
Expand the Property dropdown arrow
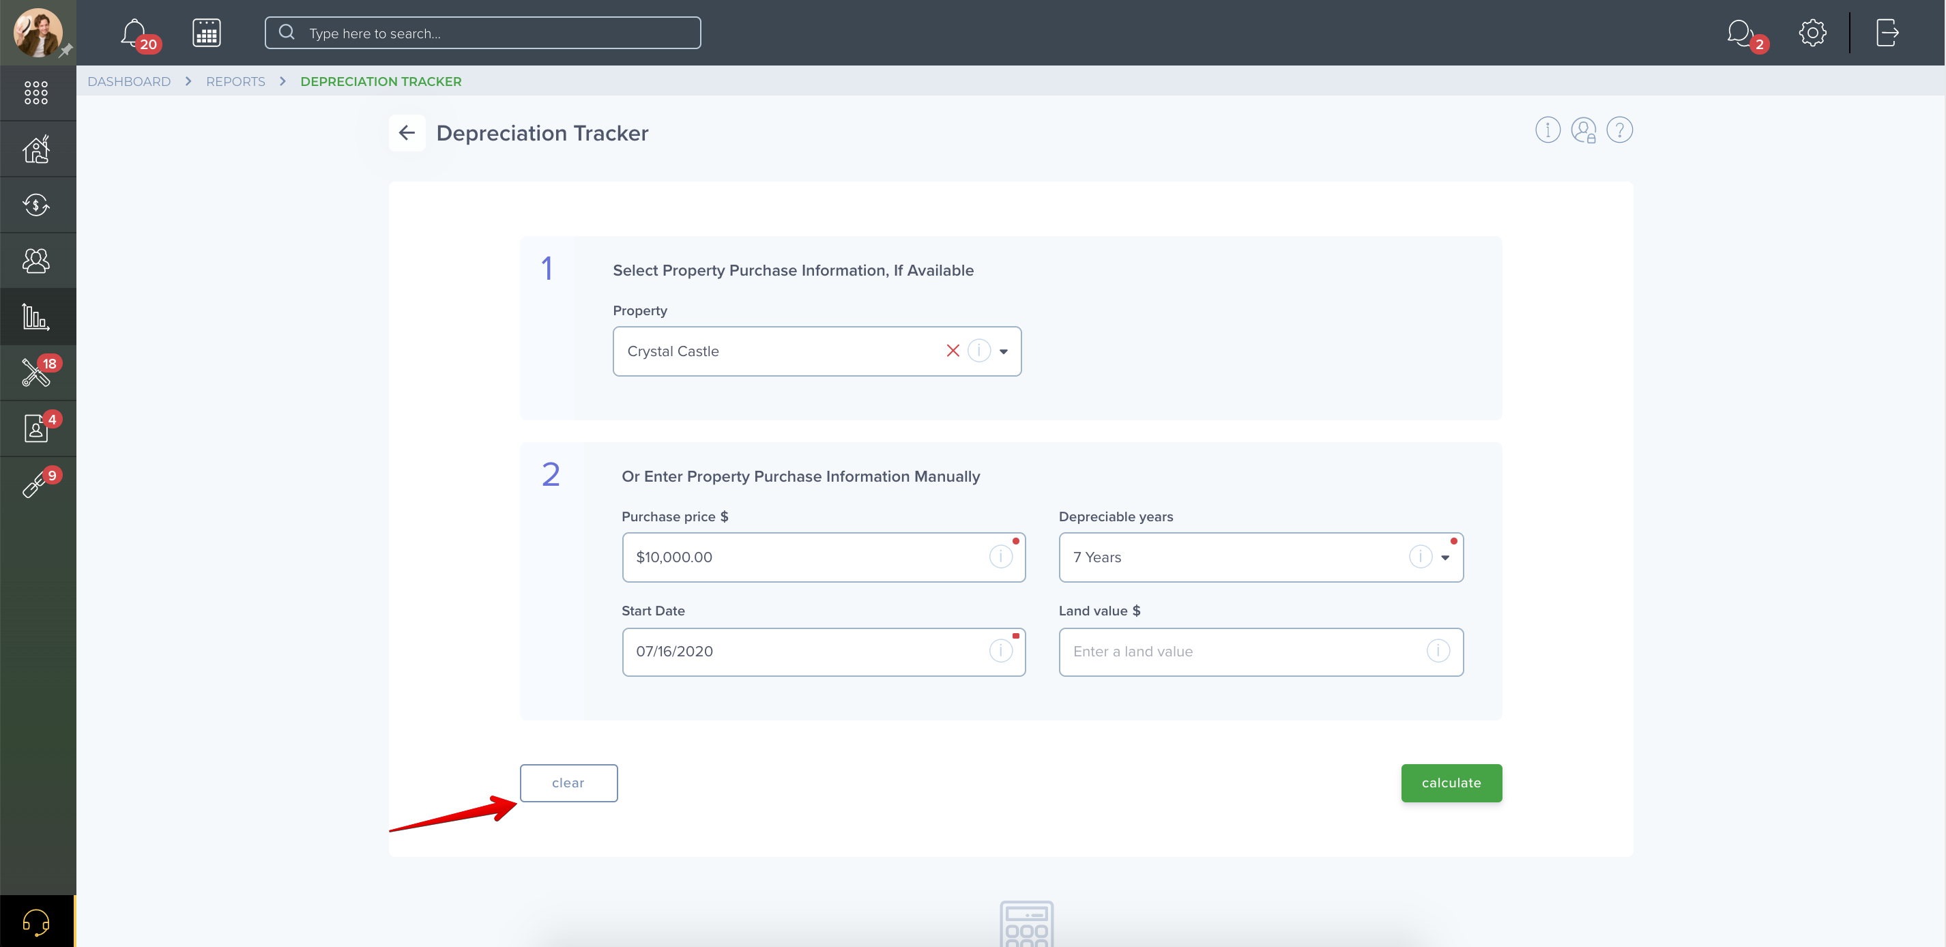1003,351
